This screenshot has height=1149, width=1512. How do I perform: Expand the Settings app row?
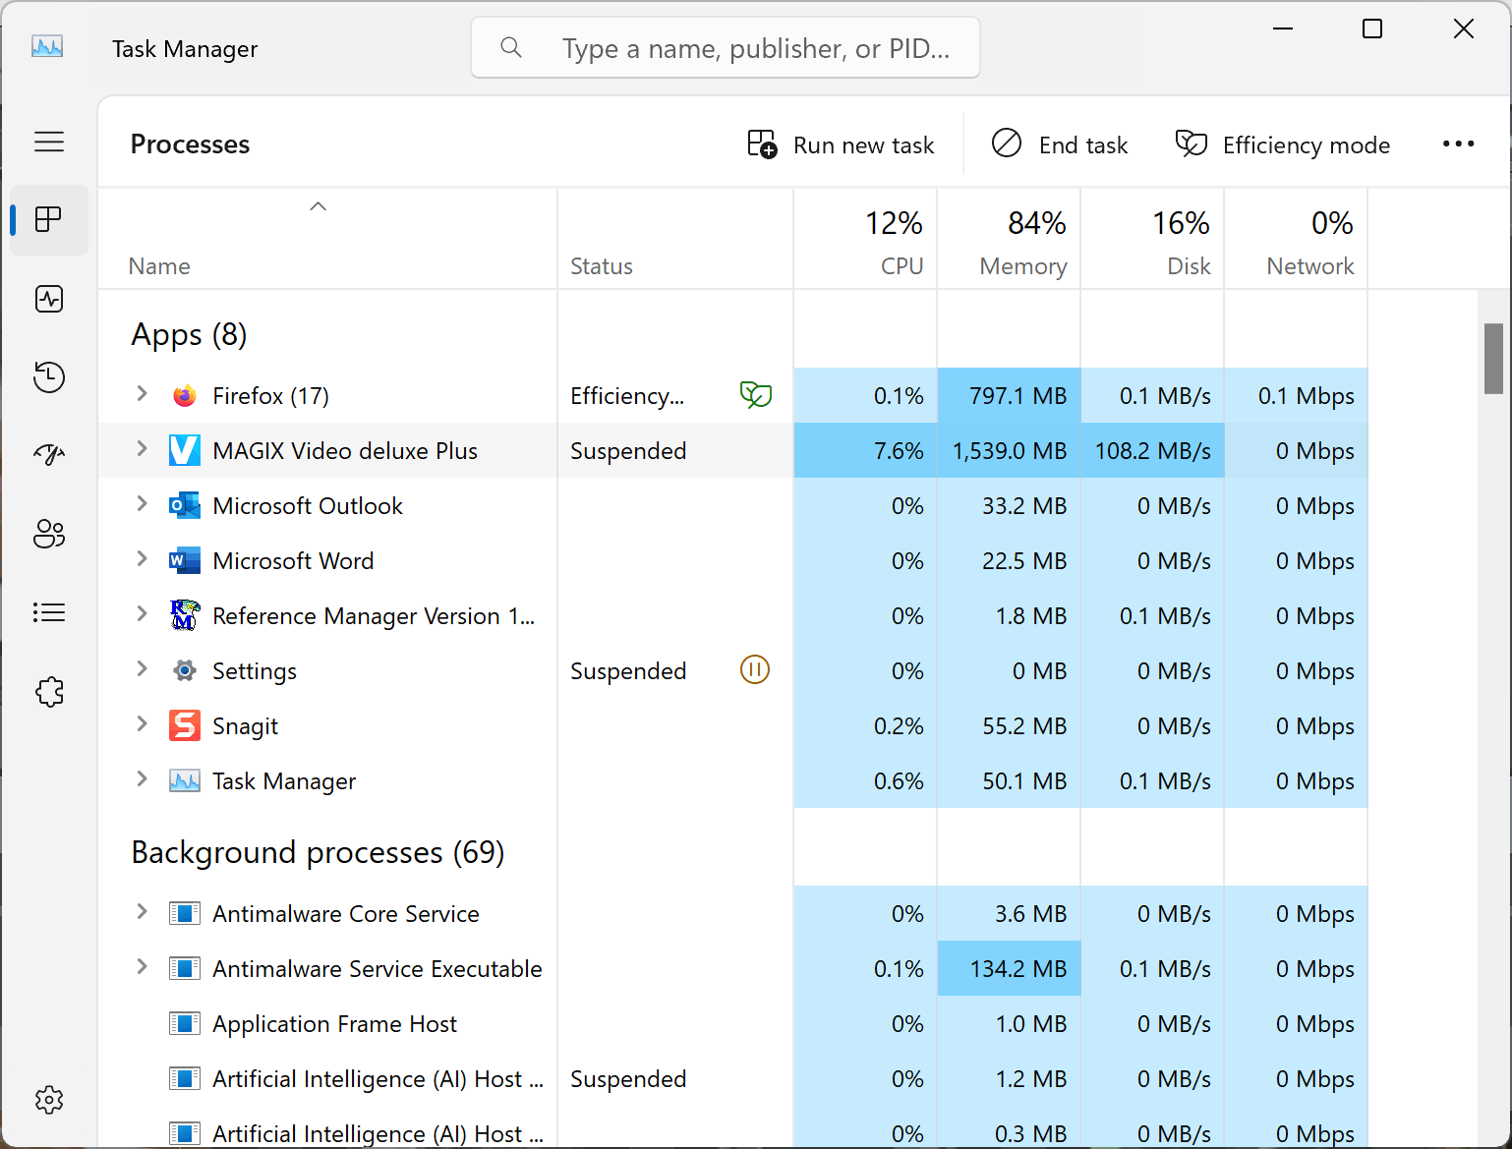(x=142, y=669)
